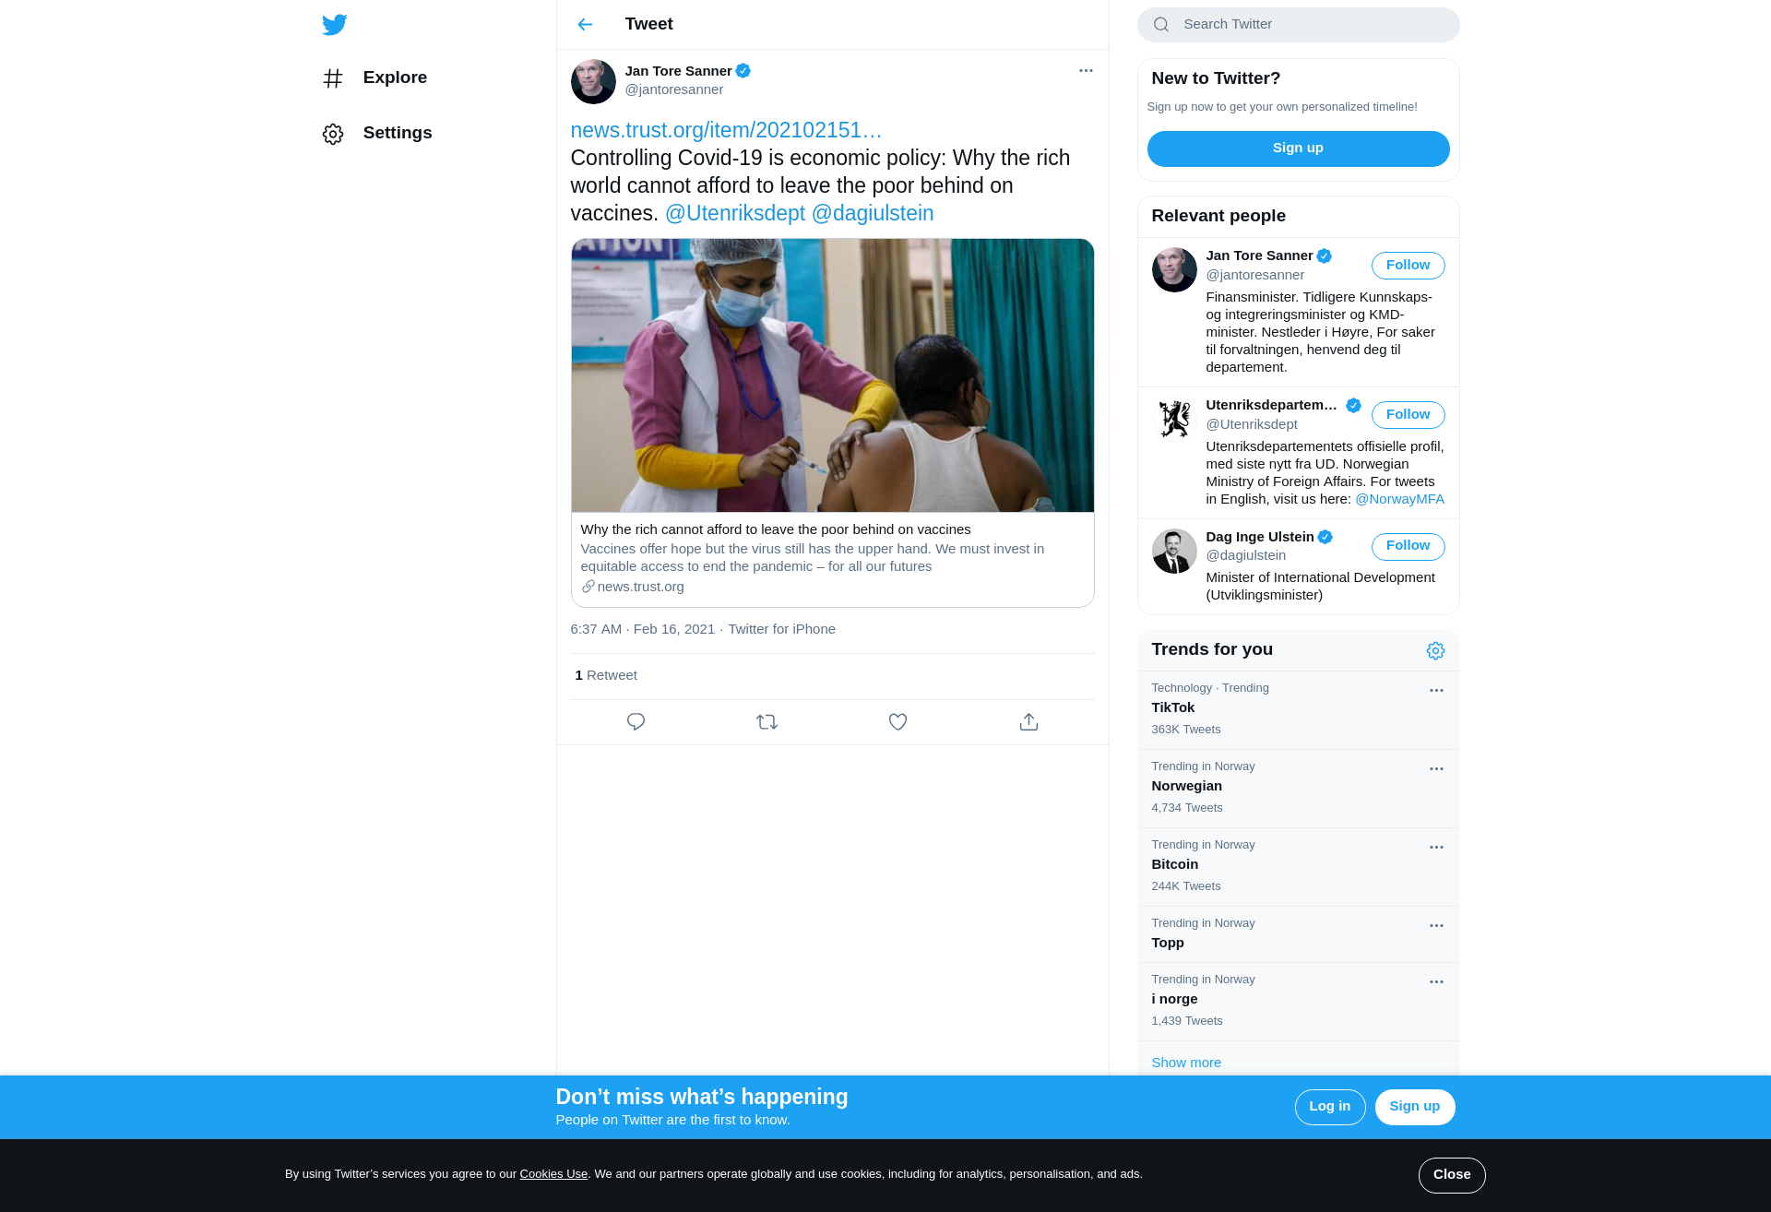Follow Utenriksdepartementet
1771x1212 pixels.
(1408, 415)
